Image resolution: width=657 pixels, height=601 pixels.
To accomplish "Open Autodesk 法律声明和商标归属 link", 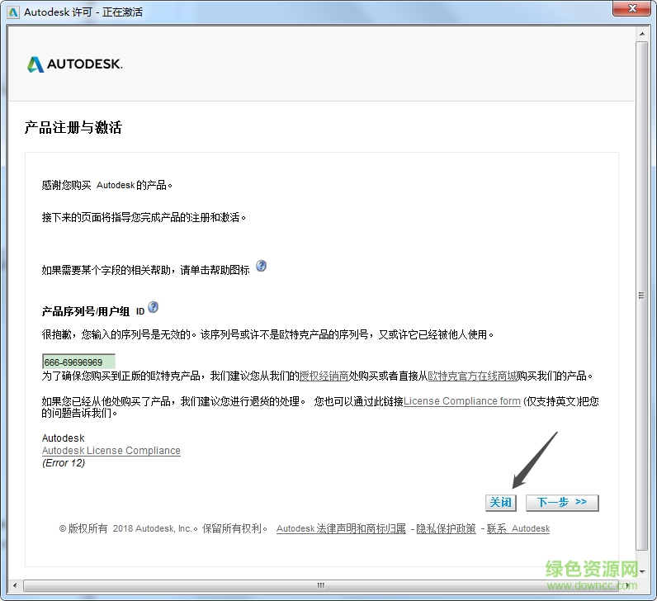I will (x=340, y=528).
